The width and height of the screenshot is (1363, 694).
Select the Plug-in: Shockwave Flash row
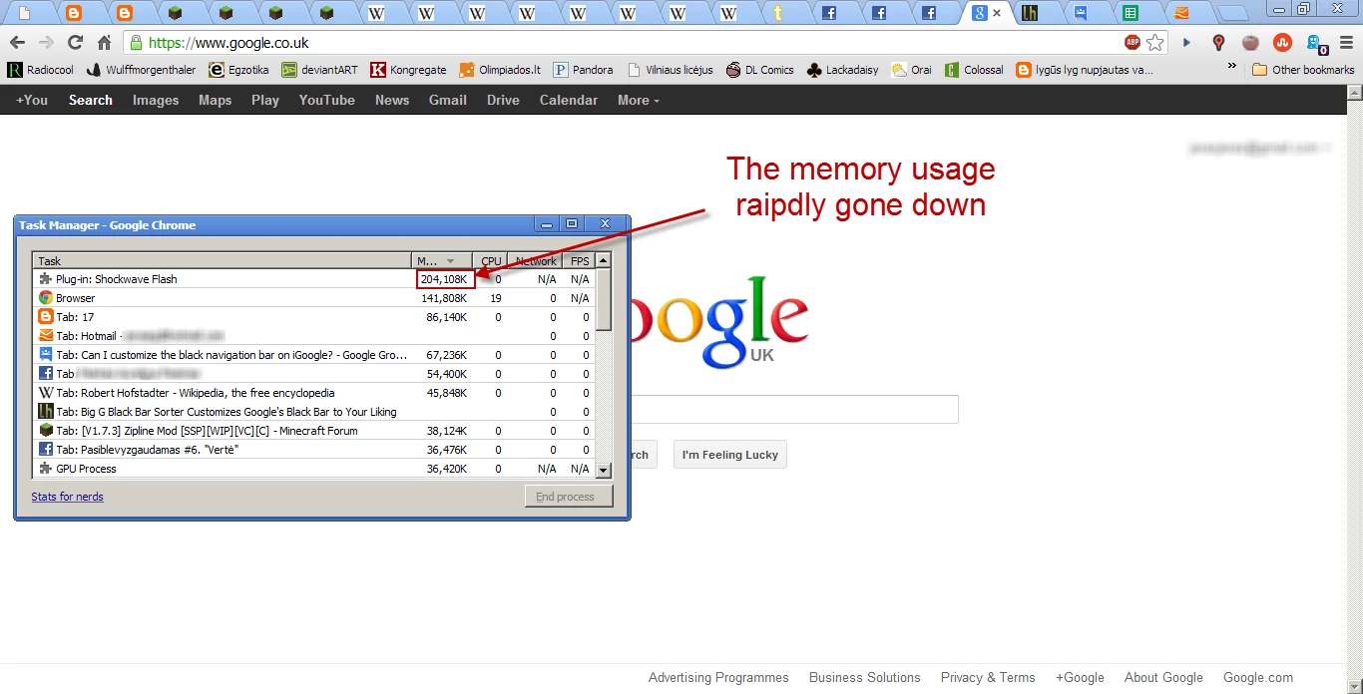click(x=314, y=279)
